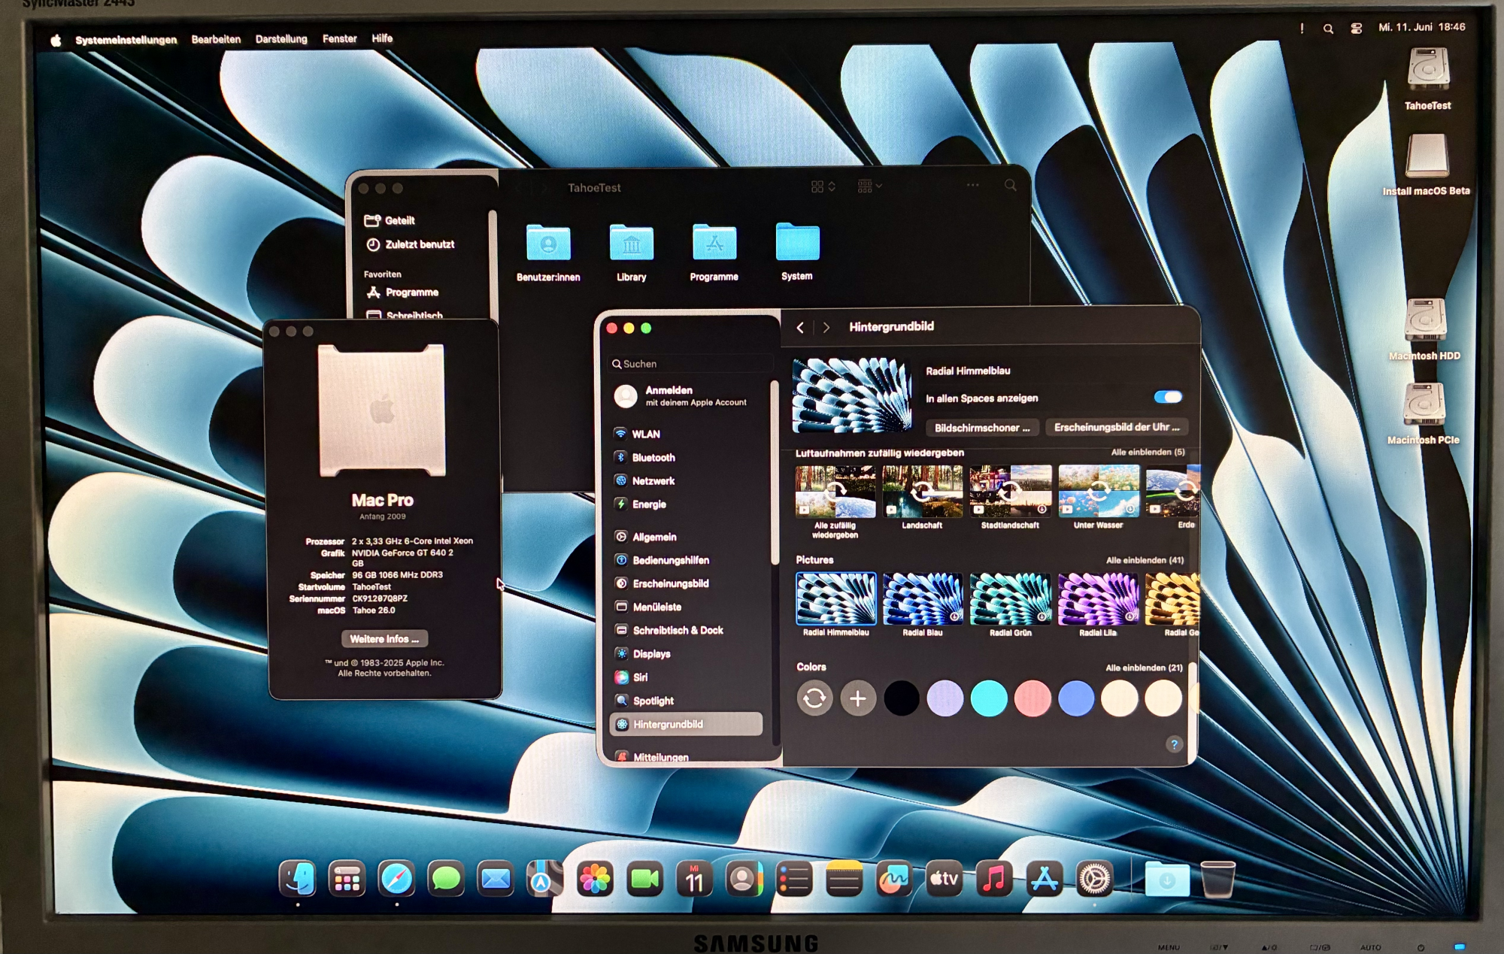Toggle 'In allen Spaces anzeigen' switch
Screen dimensions: 1504x954
(x=1168, y=397)
